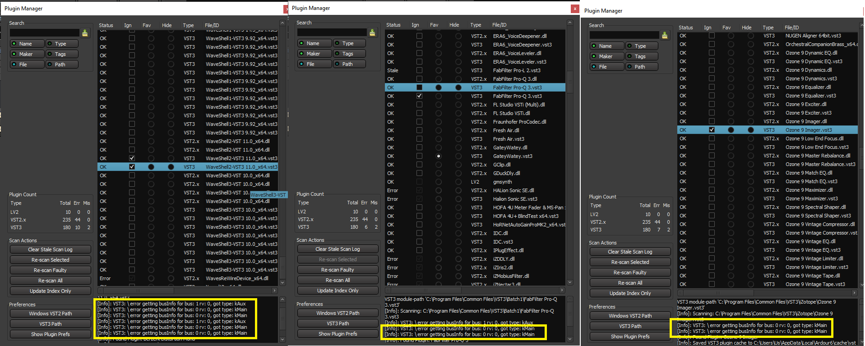Click the log scroll-down arrow in the FabFilter window
The image size is (865, 346).
point(570,339)
